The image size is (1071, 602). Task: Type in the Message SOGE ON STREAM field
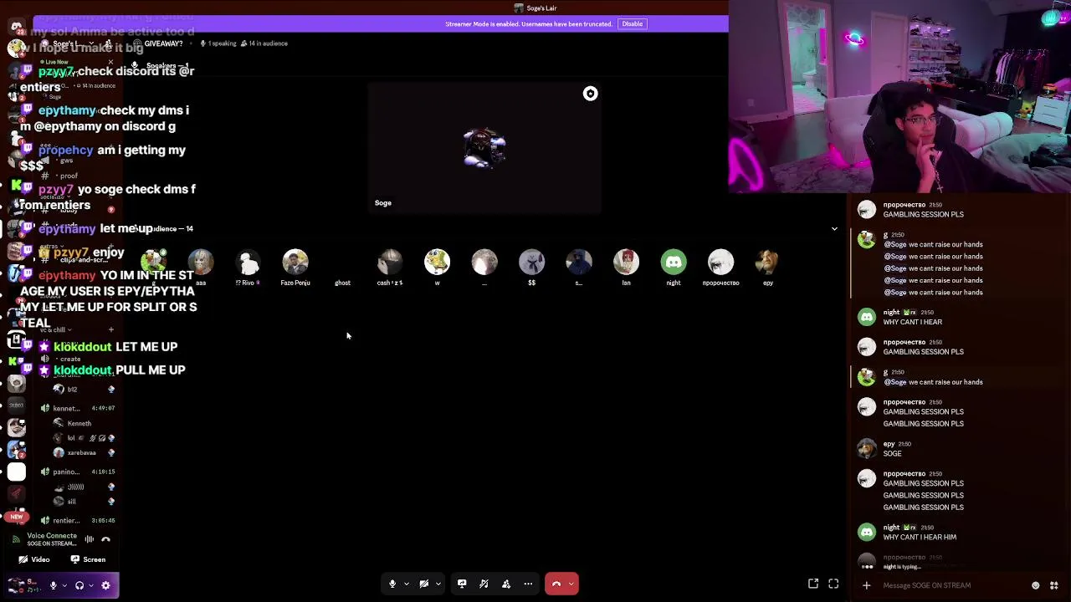[x=954, y=585]
